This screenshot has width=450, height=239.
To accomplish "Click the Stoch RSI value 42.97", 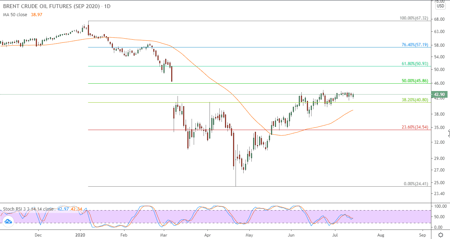I will (x=64, y=209).
